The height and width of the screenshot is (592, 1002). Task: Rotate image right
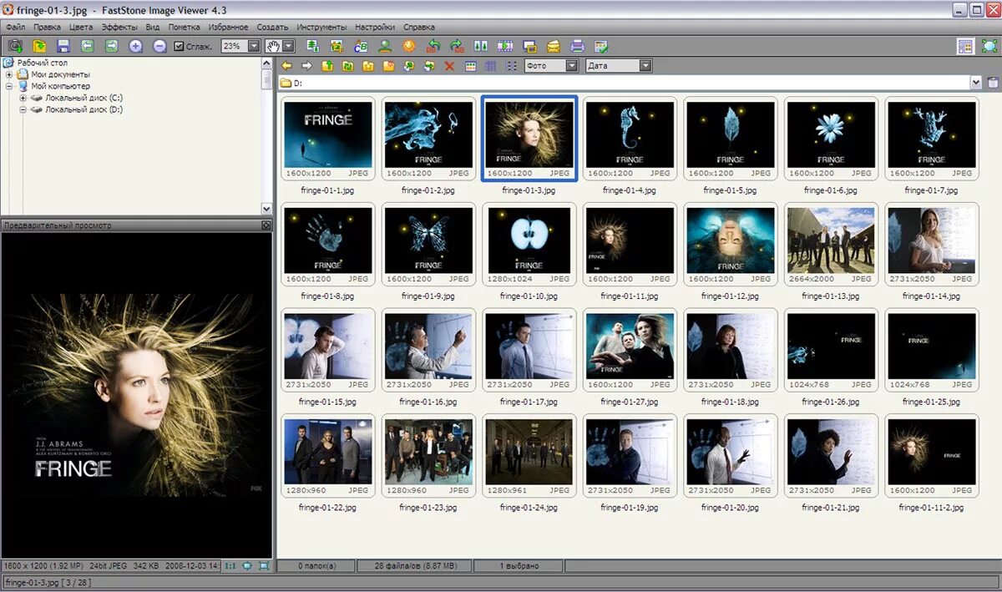pyautogui.click(x=457, y=46)
